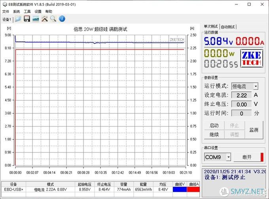The width and height of the screenshot is (269, 199).
Task: Click the 设备1: 测试停止 status text
Action: [x=225, y=177]
